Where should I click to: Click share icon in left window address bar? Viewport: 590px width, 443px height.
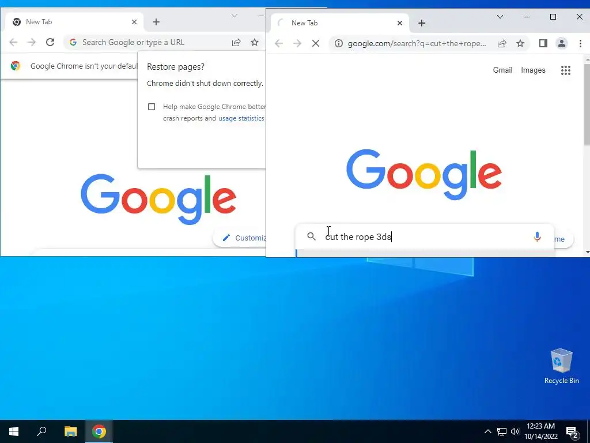coord(236,42)
